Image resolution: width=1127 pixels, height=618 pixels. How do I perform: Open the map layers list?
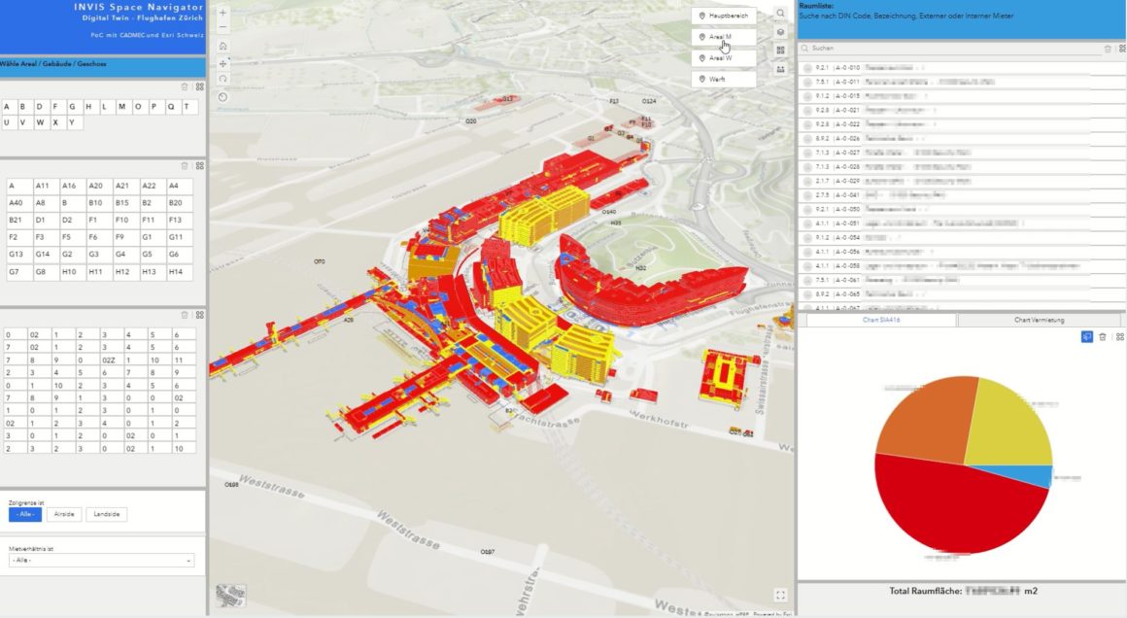(x=781, y=32)
